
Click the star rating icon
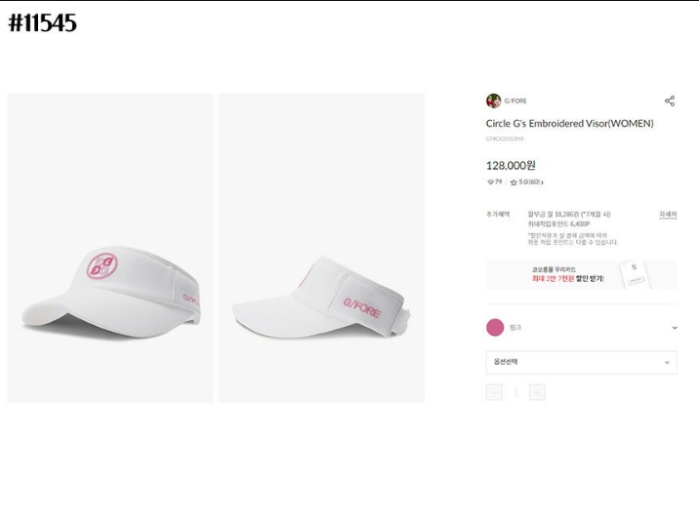tap(514, 182)
